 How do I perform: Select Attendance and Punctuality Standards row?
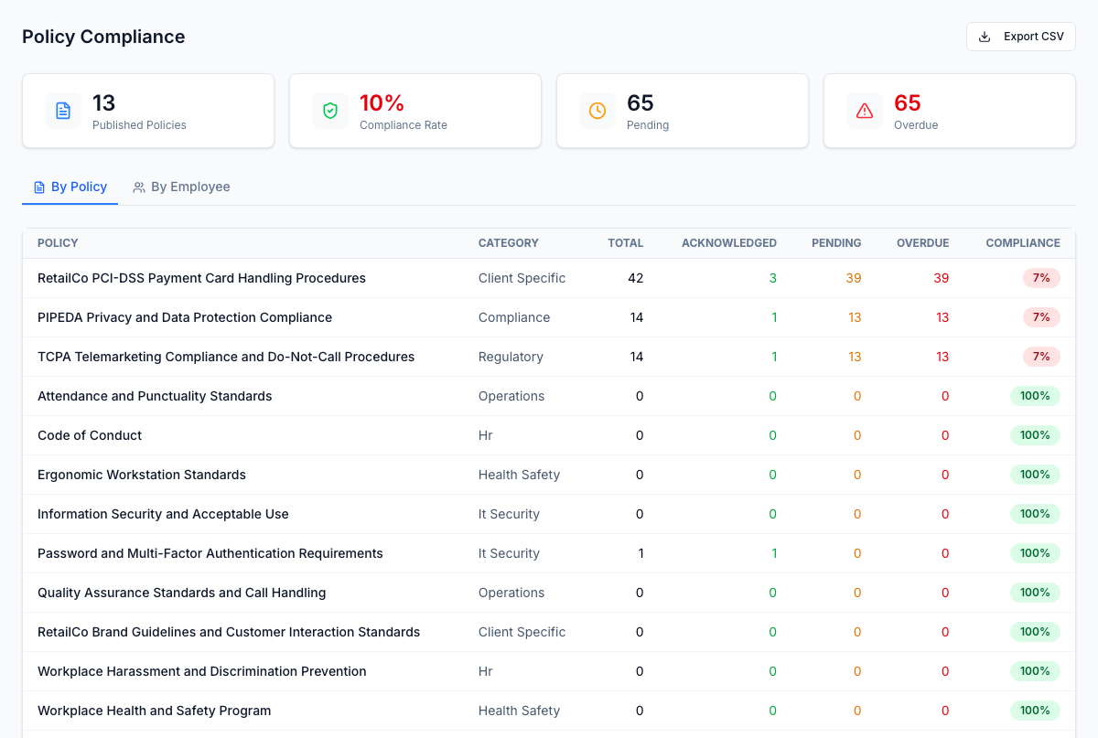pyautogui.click(x=549, y=396)
